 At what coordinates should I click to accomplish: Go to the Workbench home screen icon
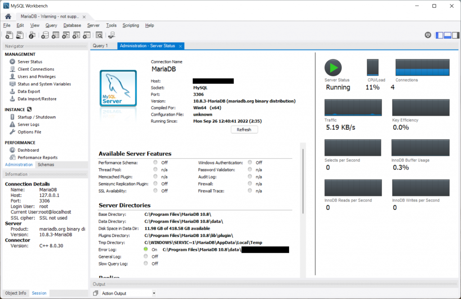(x=8, y=17)
